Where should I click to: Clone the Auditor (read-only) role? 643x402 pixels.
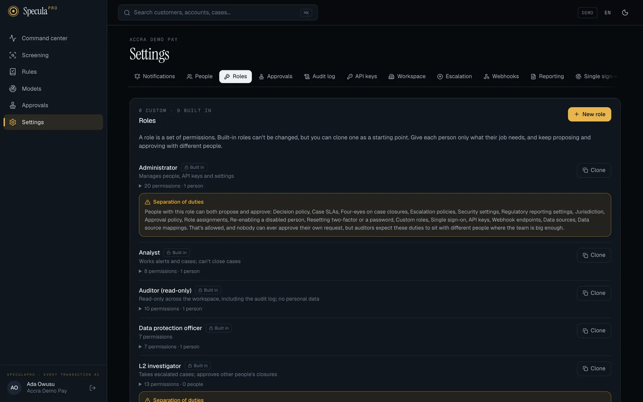[594, 293]
